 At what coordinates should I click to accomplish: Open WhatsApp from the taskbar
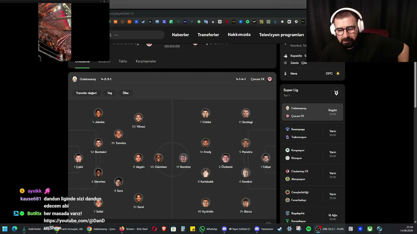[x=208, y=229]
